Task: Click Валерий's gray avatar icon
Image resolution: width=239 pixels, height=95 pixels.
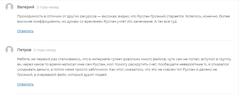Action: click(9, 7)
